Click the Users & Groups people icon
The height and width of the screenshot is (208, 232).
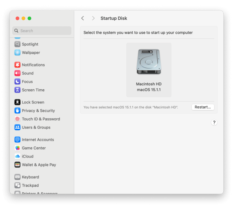tap(17, 127)
